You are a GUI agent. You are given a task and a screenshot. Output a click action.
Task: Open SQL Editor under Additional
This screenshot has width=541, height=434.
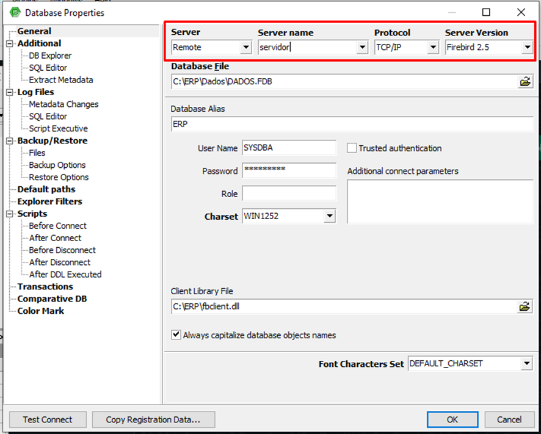(48, 68)
